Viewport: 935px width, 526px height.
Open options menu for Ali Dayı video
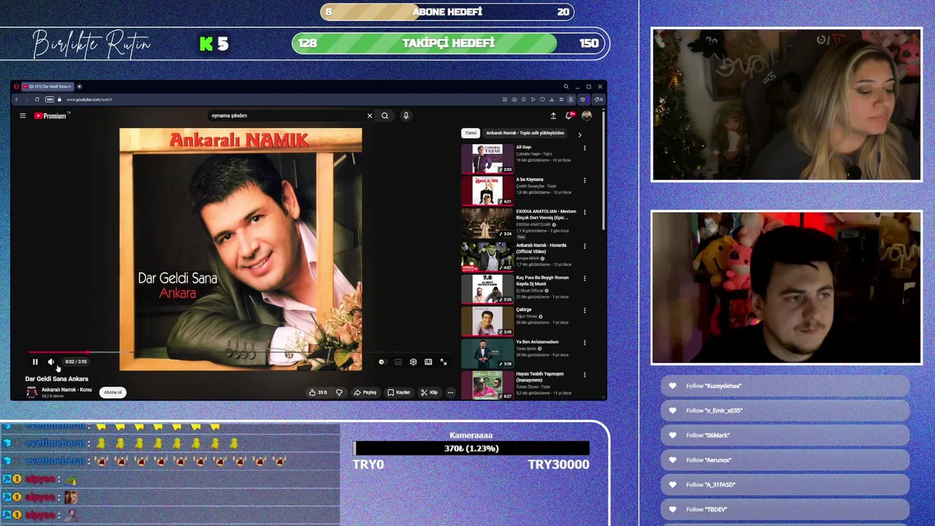(584, 148)
